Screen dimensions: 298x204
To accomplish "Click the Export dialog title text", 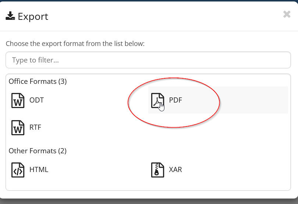I will coord(33,17).
